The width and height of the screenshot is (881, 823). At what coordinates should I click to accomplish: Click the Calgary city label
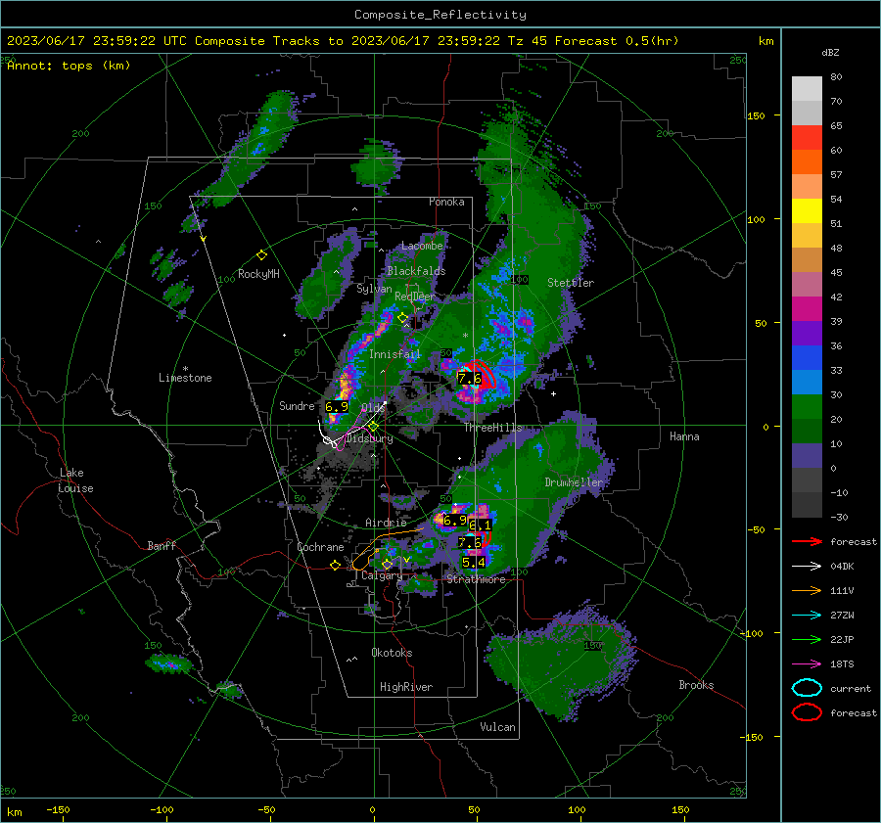(x=382, y=575)
